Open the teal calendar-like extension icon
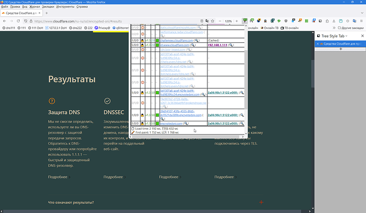The height and width of the screenshot is (213, 366). [x=341, y=21]
